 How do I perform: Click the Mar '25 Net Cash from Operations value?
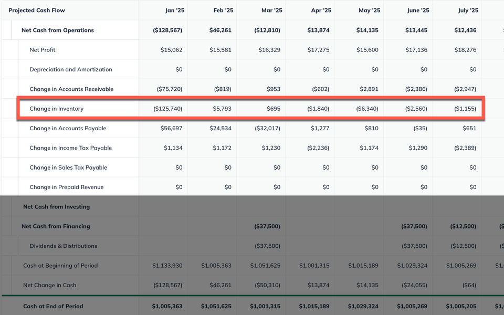tap(267, 30)
